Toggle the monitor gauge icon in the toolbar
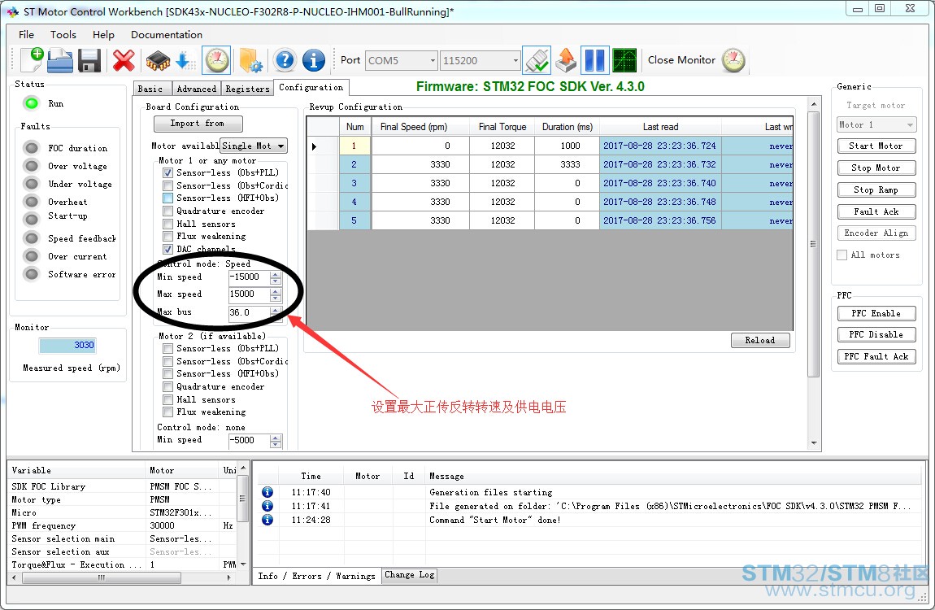The height and width of the screenshot is (610, 935). click(217, 60)
